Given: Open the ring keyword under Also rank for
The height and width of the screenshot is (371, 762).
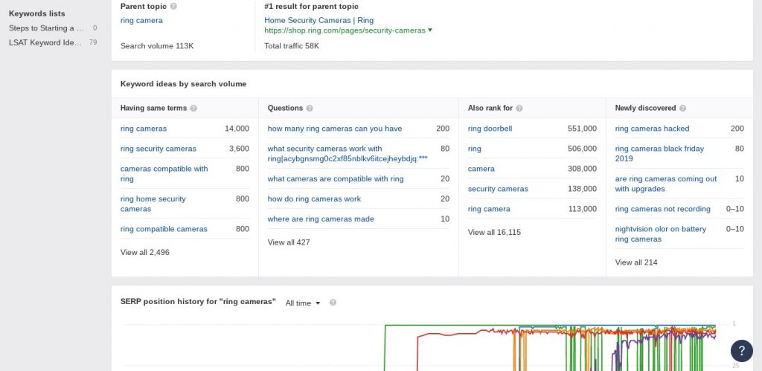Looking at the screenshot, I should [474, 149].
